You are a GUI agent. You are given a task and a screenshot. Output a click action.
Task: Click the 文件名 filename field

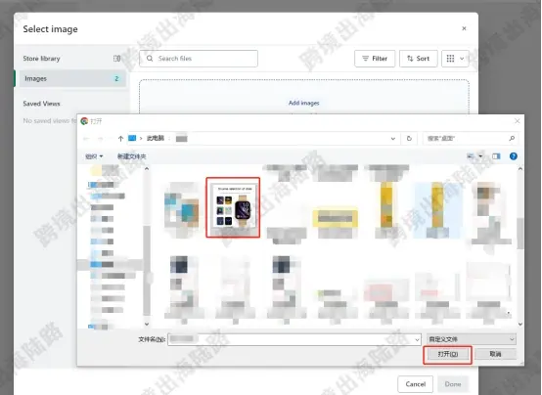pos(294,339)
